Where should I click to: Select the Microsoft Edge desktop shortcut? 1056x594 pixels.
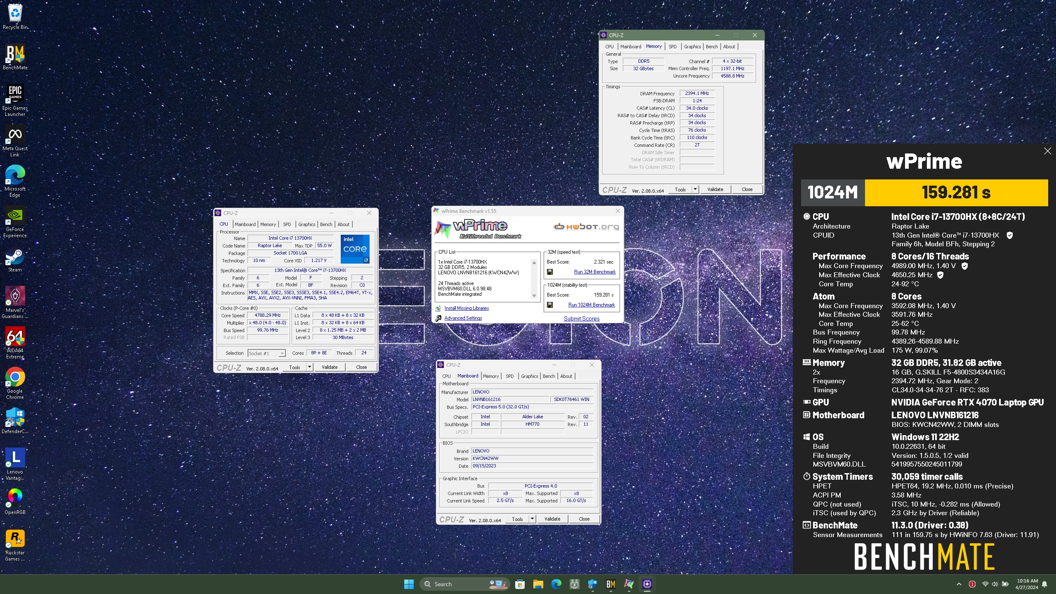(x=15, y=181)
